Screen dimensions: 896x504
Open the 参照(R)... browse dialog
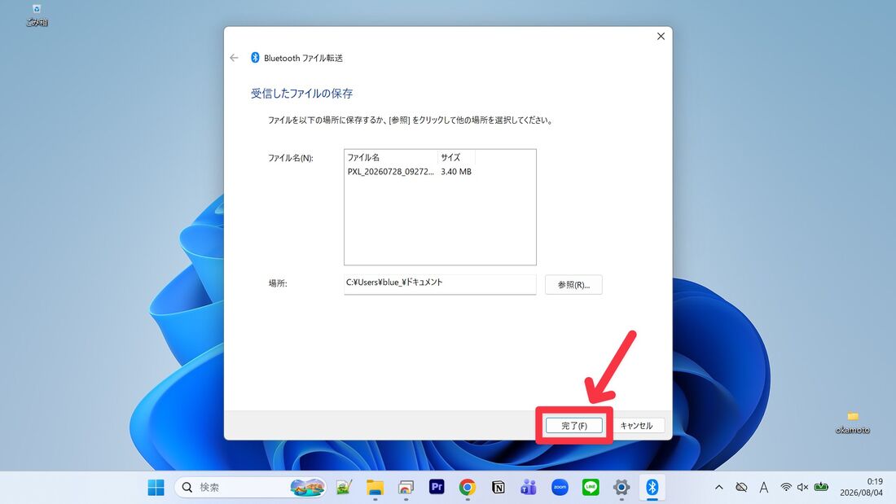click(x=573, y=285)
